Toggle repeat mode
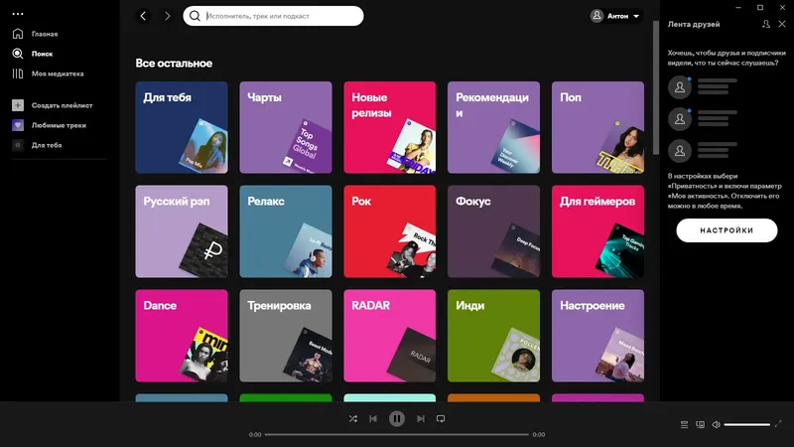Viewport: 794px width, 447px height. [441, 418]
